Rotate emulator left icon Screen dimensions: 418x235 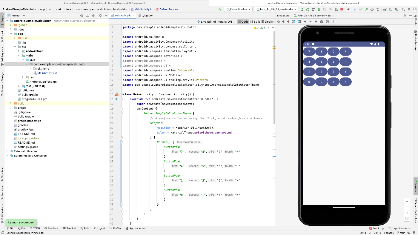[294, 21]
